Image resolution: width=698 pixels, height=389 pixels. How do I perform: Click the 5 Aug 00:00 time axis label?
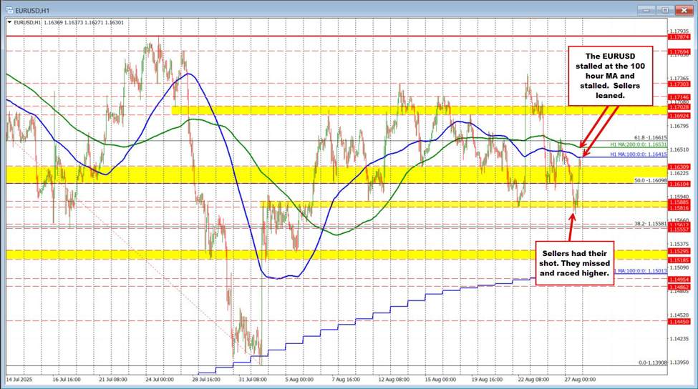tap(299, 379)
